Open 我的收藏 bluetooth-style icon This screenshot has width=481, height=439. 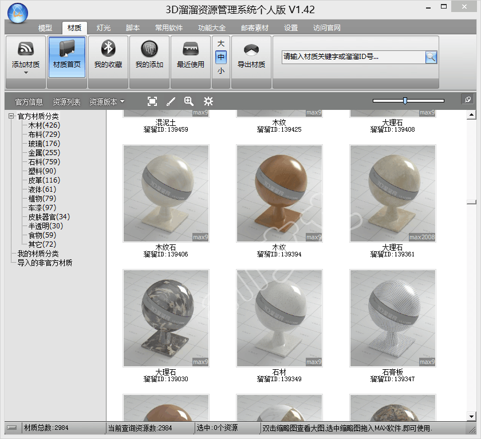point(108,48)
